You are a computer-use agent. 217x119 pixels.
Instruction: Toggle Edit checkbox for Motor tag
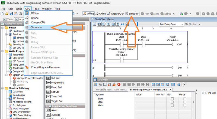pyautogui.click(x=172, y=105)
